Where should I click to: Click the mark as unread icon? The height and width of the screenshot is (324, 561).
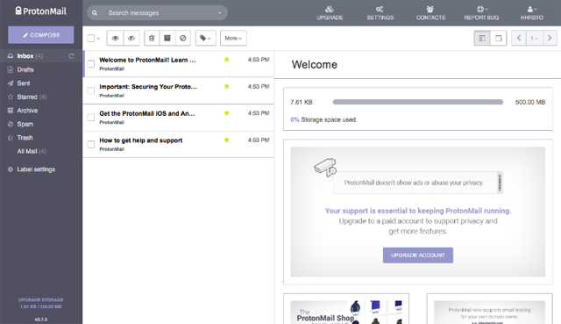tap(131, 38)
